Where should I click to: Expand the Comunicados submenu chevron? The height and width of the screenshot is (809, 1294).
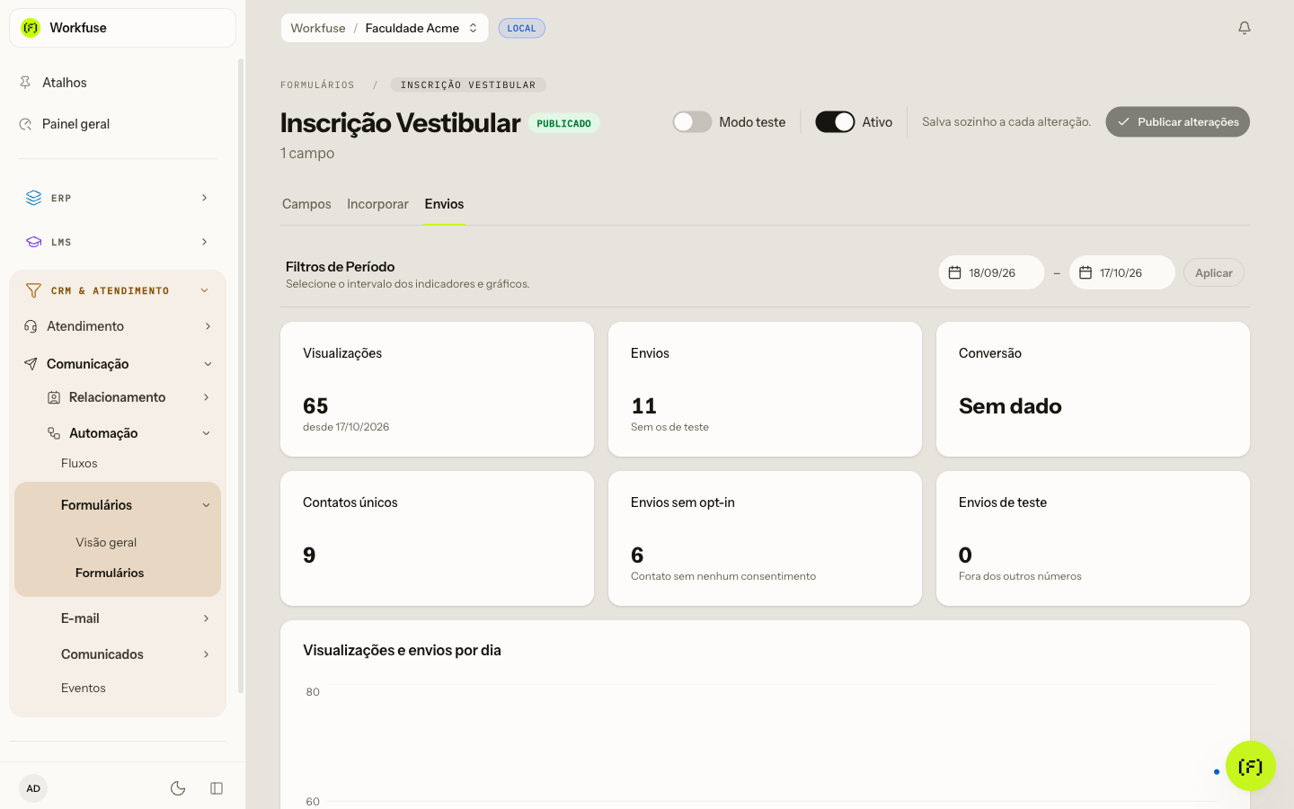point(207,654)
